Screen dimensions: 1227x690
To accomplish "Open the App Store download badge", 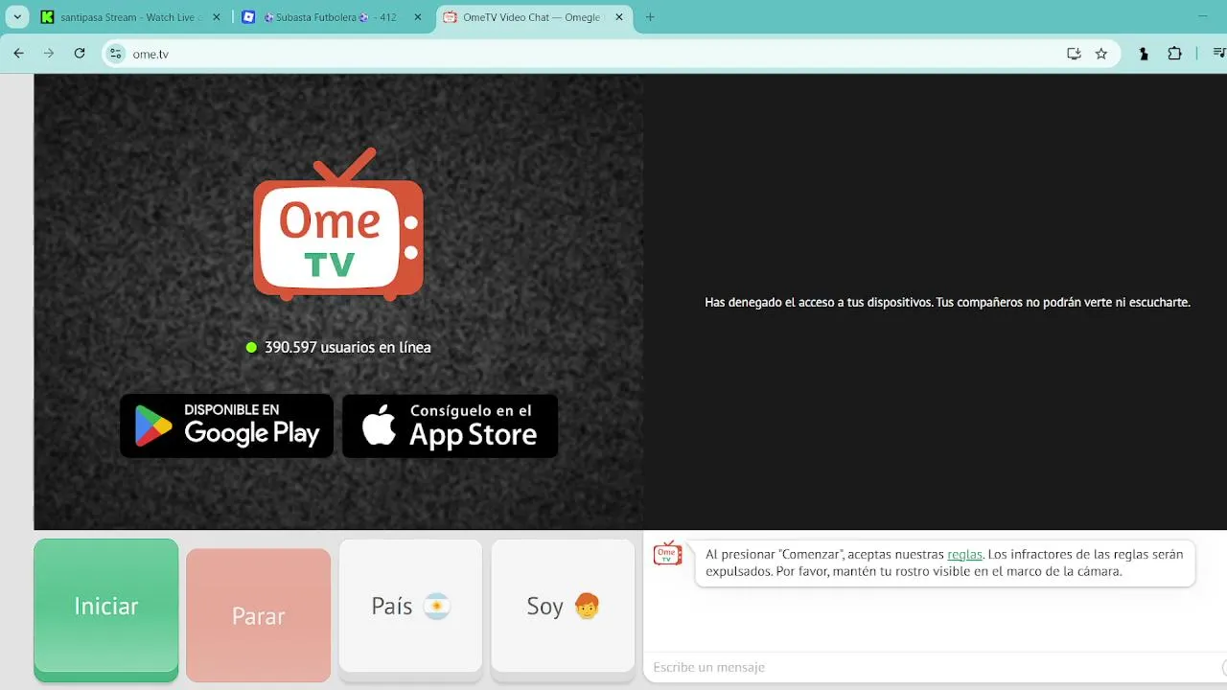I will (x=450, y=425).
